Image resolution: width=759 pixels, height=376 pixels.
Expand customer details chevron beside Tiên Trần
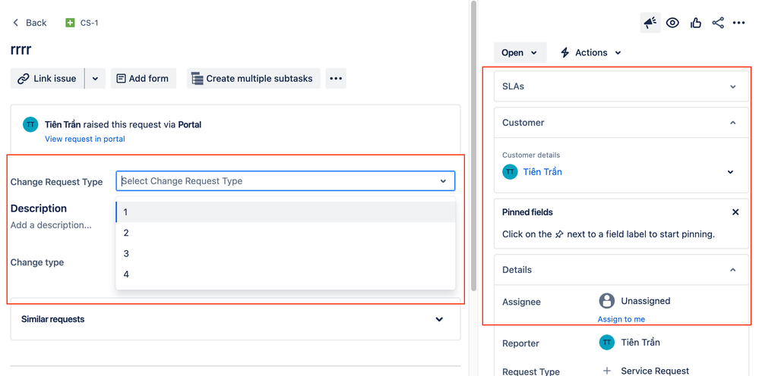(x=730, y=172)
